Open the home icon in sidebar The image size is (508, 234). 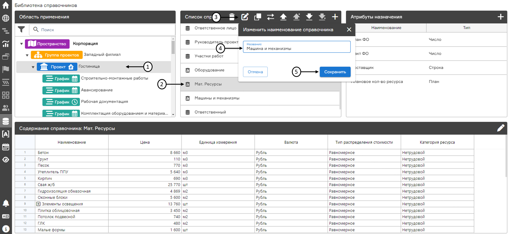(x=6, y=5)
